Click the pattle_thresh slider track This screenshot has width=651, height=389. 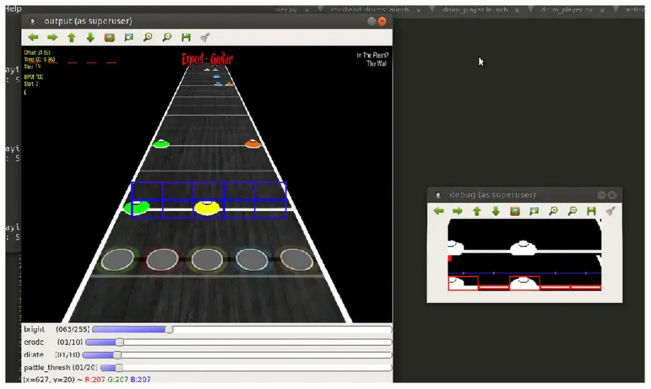click(x=246, y=368)
